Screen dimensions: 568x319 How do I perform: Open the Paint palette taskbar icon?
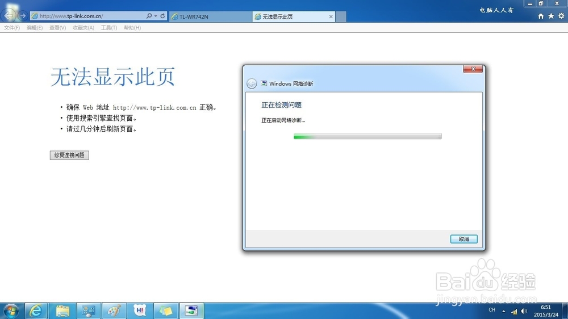click(114, 310)
